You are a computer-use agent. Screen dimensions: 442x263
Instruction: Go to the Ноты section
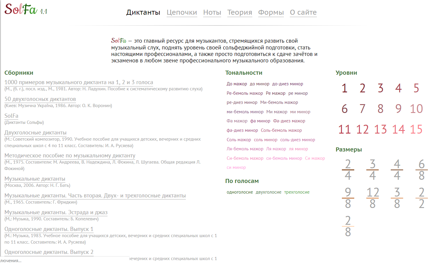212,12
